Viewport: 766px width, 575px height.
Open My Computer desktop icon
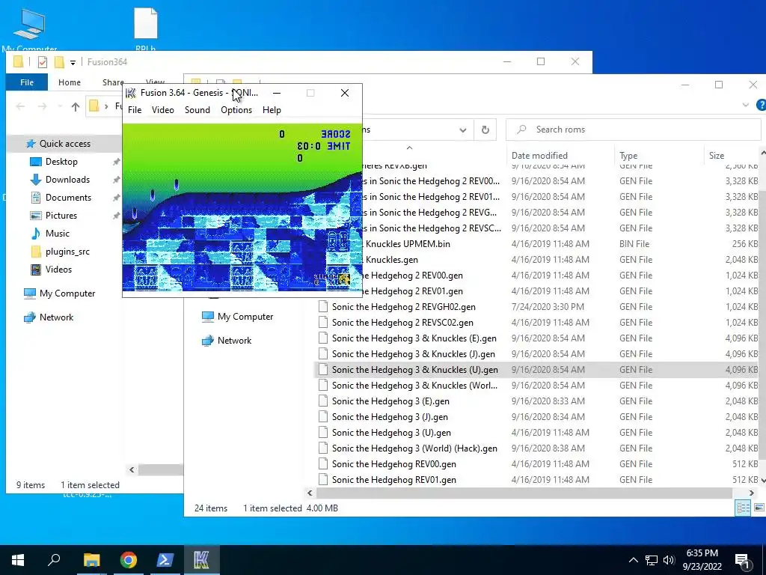(29, 29)
